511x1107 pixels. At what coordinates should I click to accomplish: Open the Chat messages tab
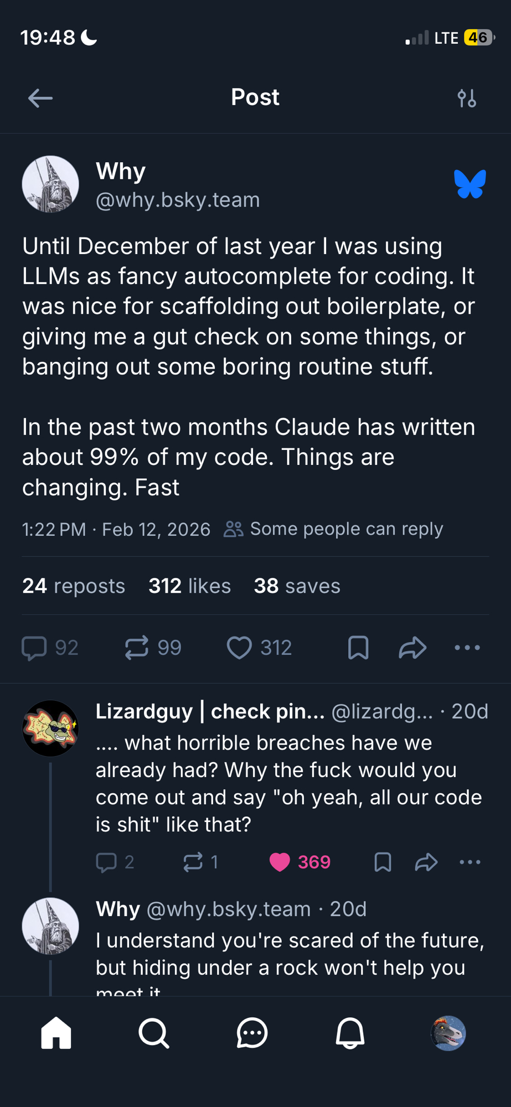tap(252, 1033)
